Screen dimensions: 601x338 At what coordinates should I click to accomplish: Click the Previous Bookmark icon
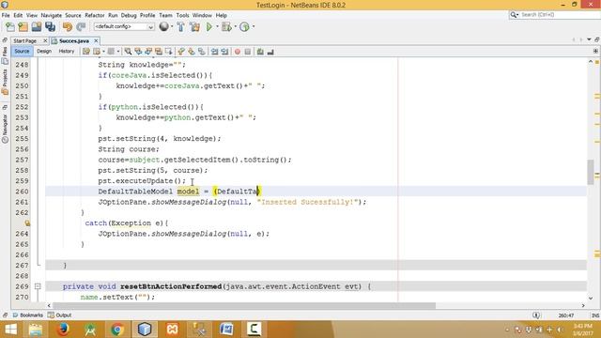(181, 52)
